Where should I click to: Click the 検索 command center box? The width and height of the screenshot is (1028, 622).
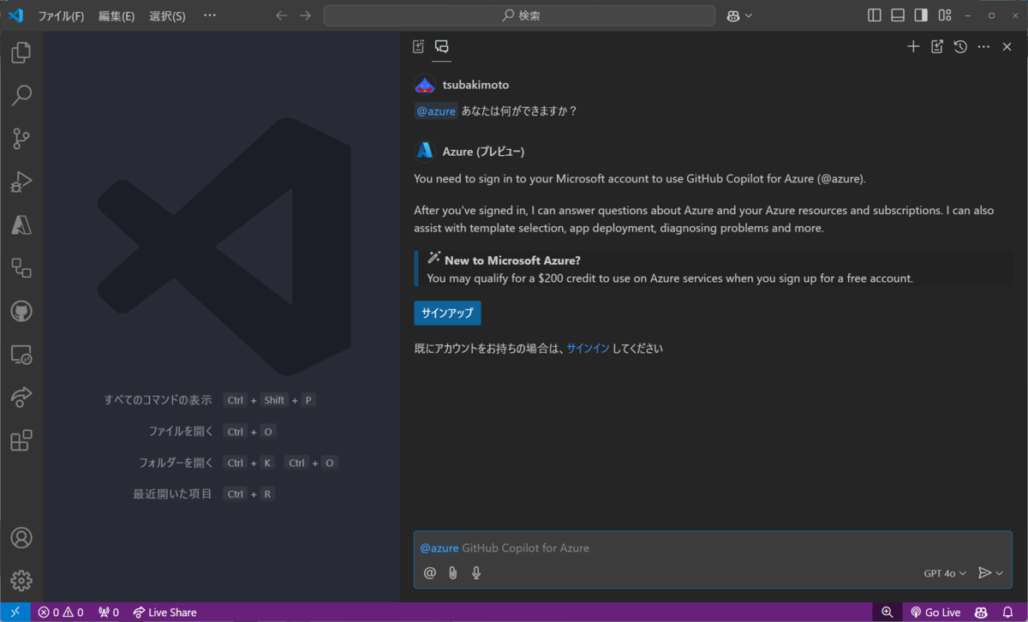(519, 15)
